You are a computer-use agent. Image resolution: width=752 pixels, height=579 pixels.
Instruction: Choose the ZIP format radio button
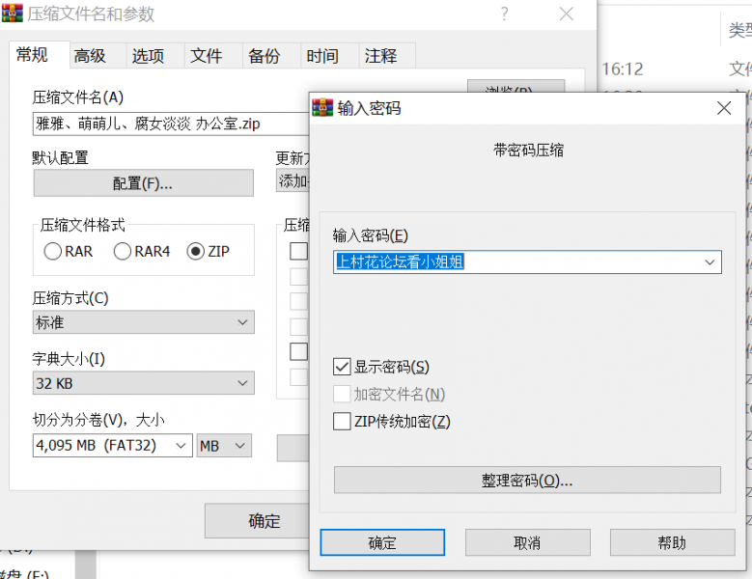coord(196,252)
